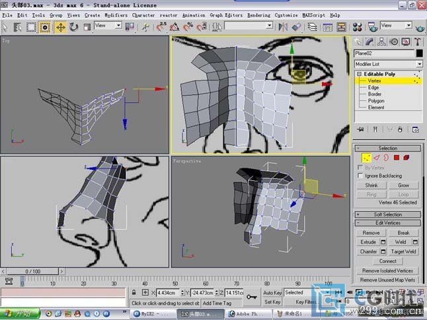Switch to the Hierarchy command panel tab
This screenshot has width=427, height=320.
(x=381, y=42)
